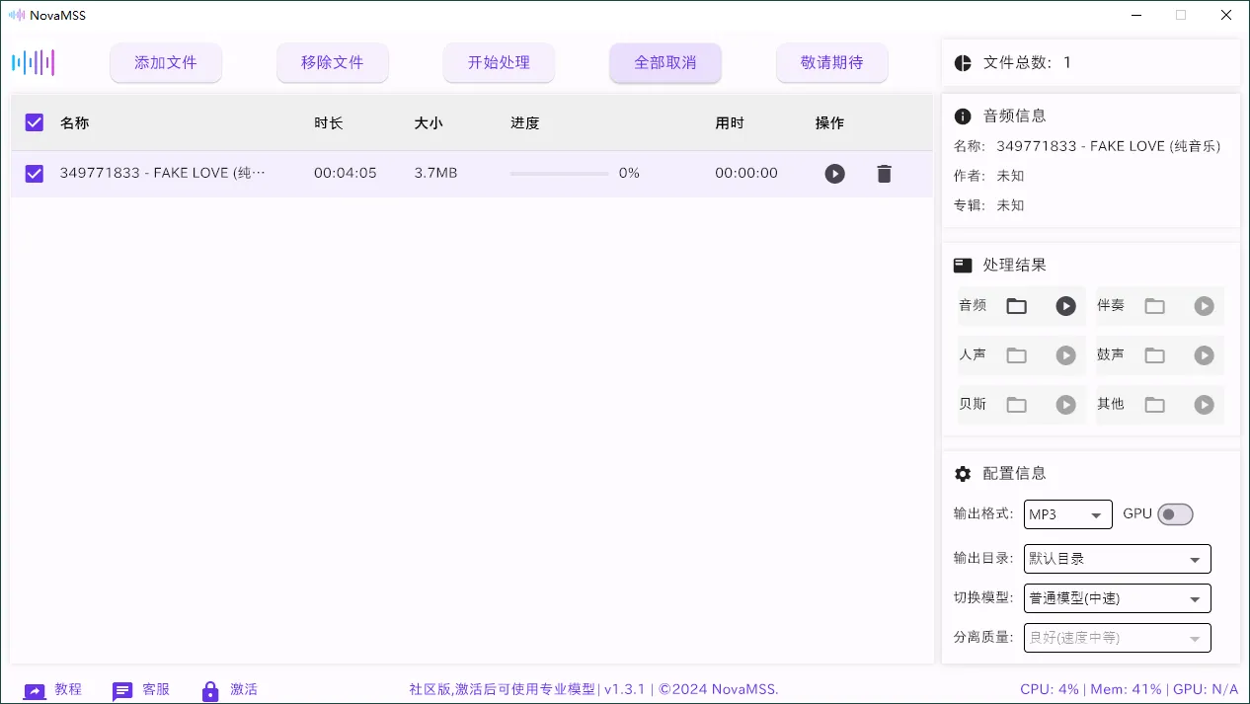Image resolution: width=1250 pixels, height=704 pixels.
Task: Open the 音频 result folder
Action: pyautogui.click(x=1017, y=306)
